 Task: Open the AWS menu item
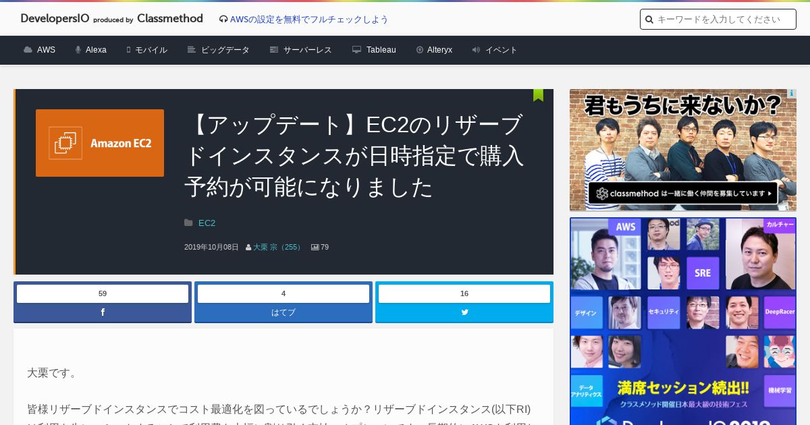coord(46,50)
